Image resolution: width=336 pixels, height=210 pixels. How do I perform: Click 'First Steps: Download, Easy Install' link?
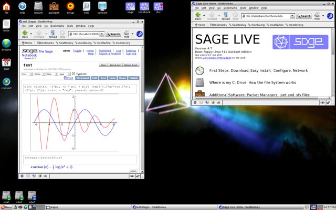click(x=258, y=70)
